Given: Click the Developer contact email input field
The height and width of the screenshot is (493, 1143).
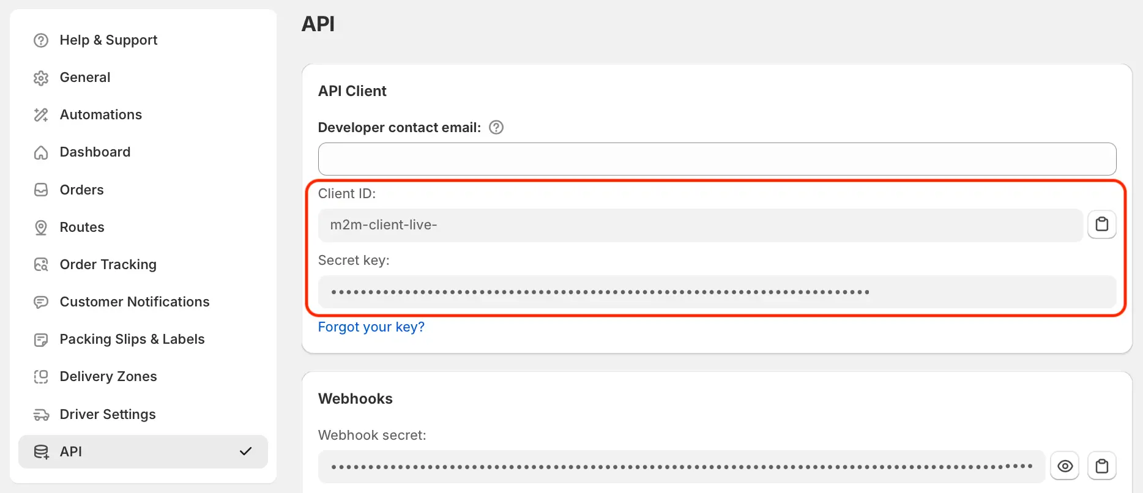Looking at the screenshot, I should [x=717, y=159].
